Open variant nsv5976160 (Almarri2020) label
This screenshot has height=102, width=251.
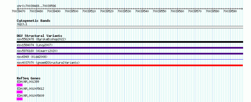pos(37,51)
